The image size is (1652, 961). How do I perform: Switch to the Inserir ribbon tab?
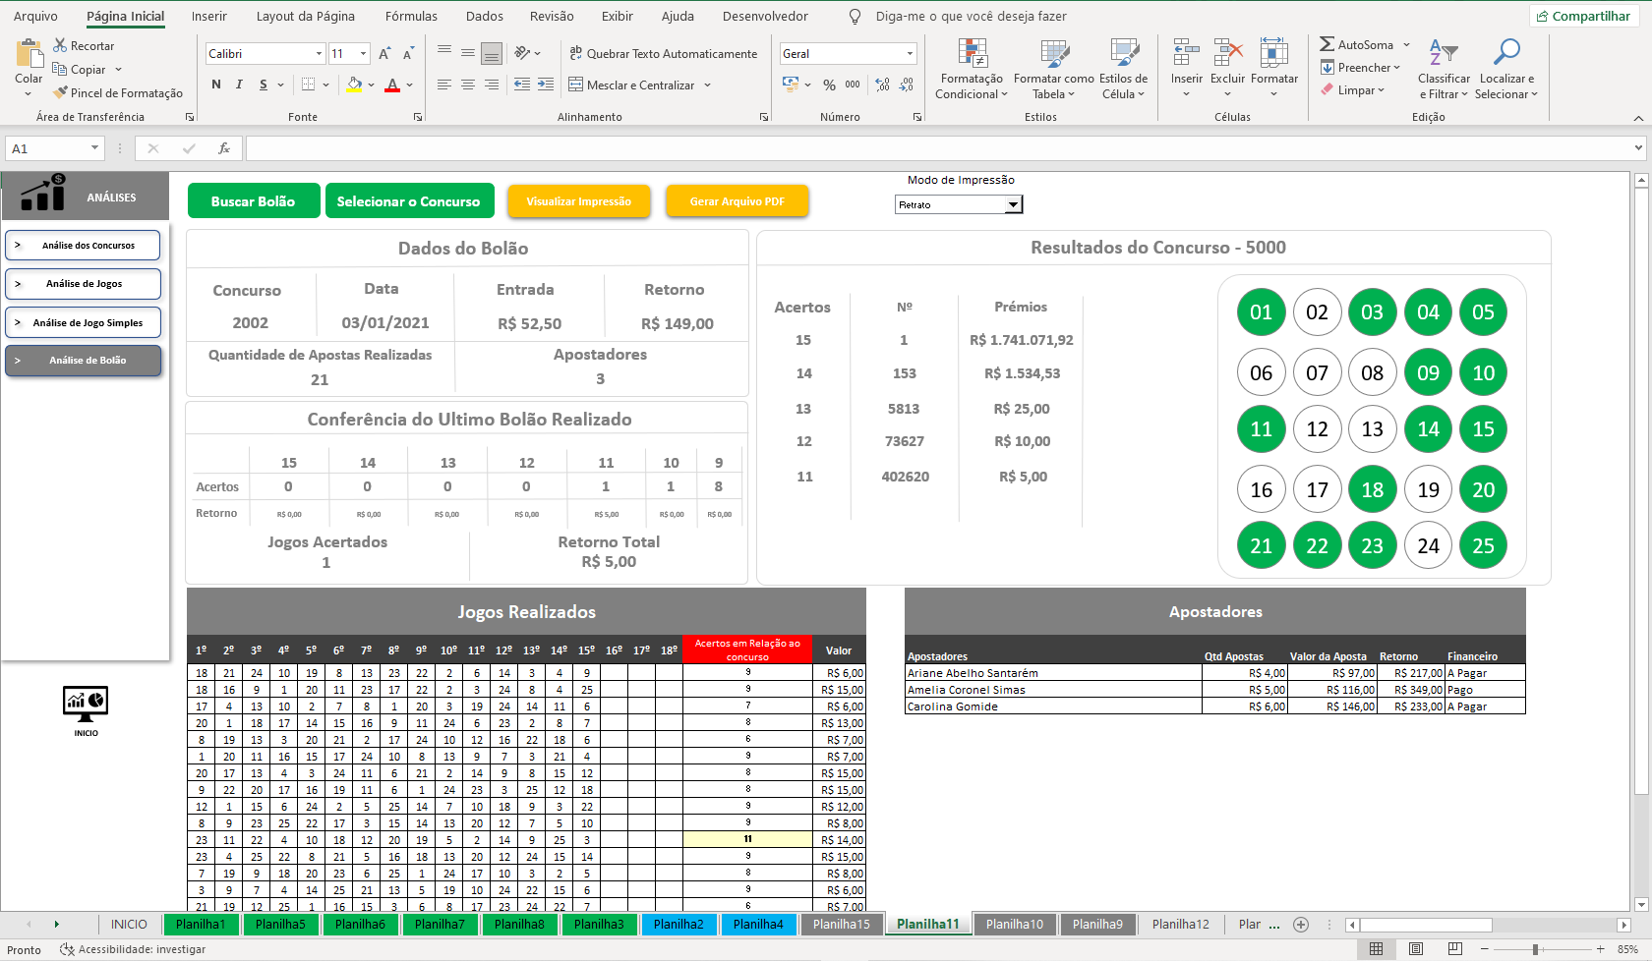click(x=208, y=16)
